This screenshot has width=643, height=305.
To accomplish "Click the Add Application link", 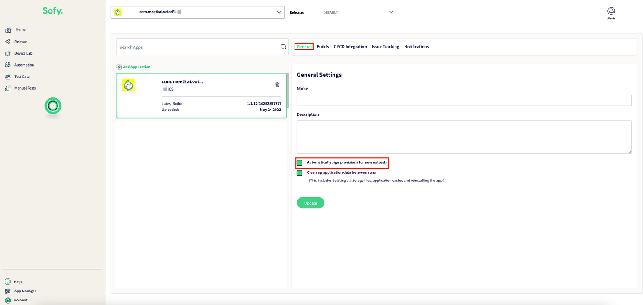I will (x=137, y=67).
